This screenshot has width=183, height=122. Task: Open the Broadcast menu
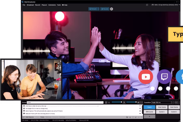(x=30, y=5)
